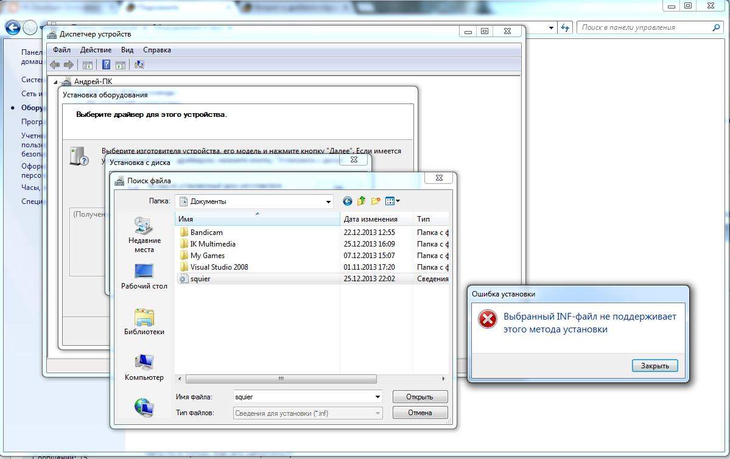The height and width of the screenshot is (459, 730).
Task: Select the Bandicam folder icon
Action: [184, 233]
